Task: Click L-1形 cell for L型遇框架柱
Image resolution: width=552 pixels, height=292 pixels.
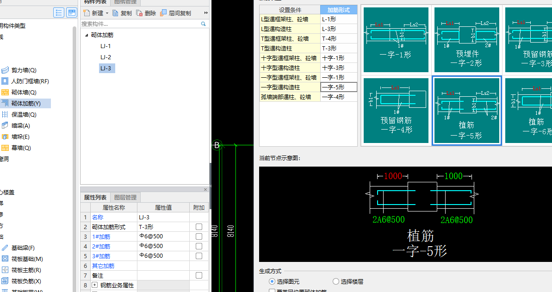Action: (x=339, y=19)
